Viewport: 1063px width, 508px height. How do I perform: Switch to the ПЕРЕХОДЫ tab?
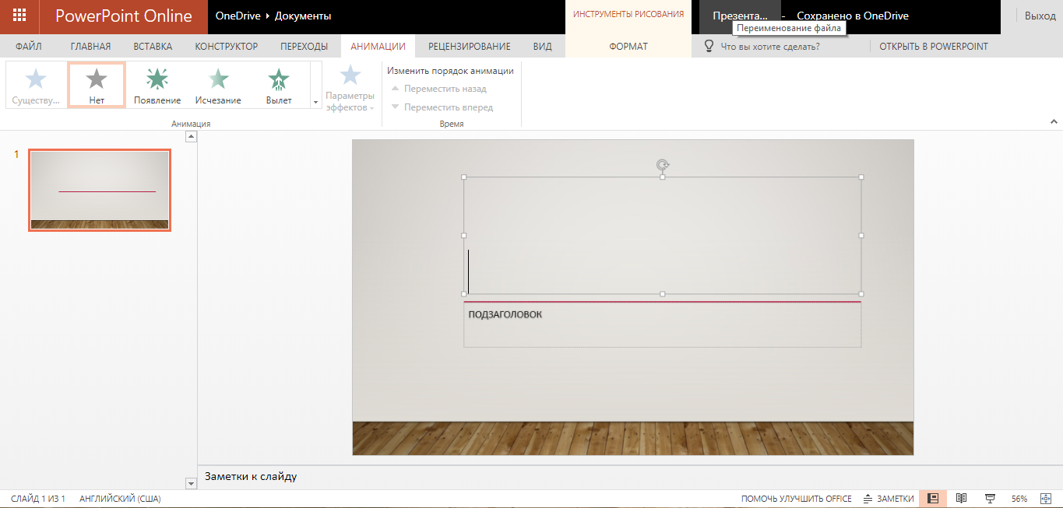[304, 46]
